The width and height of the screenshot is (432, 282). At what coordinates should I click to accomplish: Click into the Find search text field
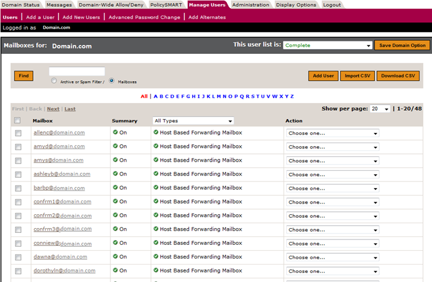tap(77, 72)
